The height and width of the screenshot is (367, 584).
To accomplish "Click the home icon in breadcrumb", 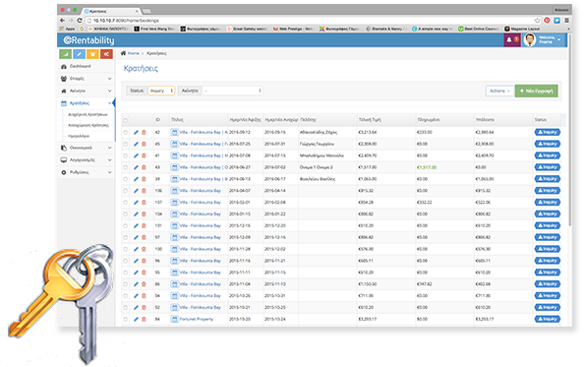I will [123, 53].
